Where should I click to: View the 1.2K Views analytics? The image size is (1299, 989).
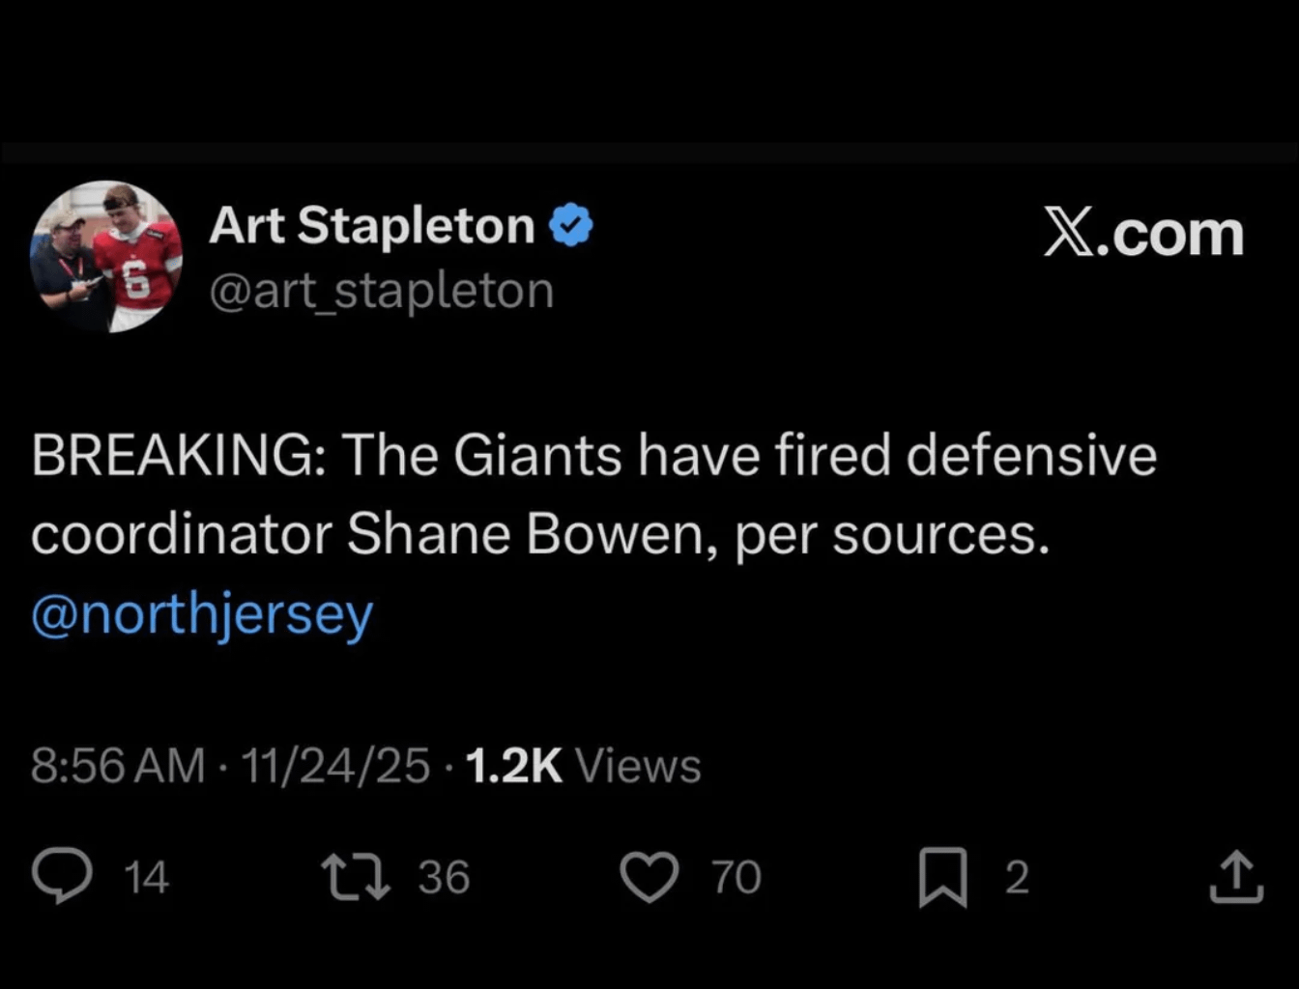[583, 766]
